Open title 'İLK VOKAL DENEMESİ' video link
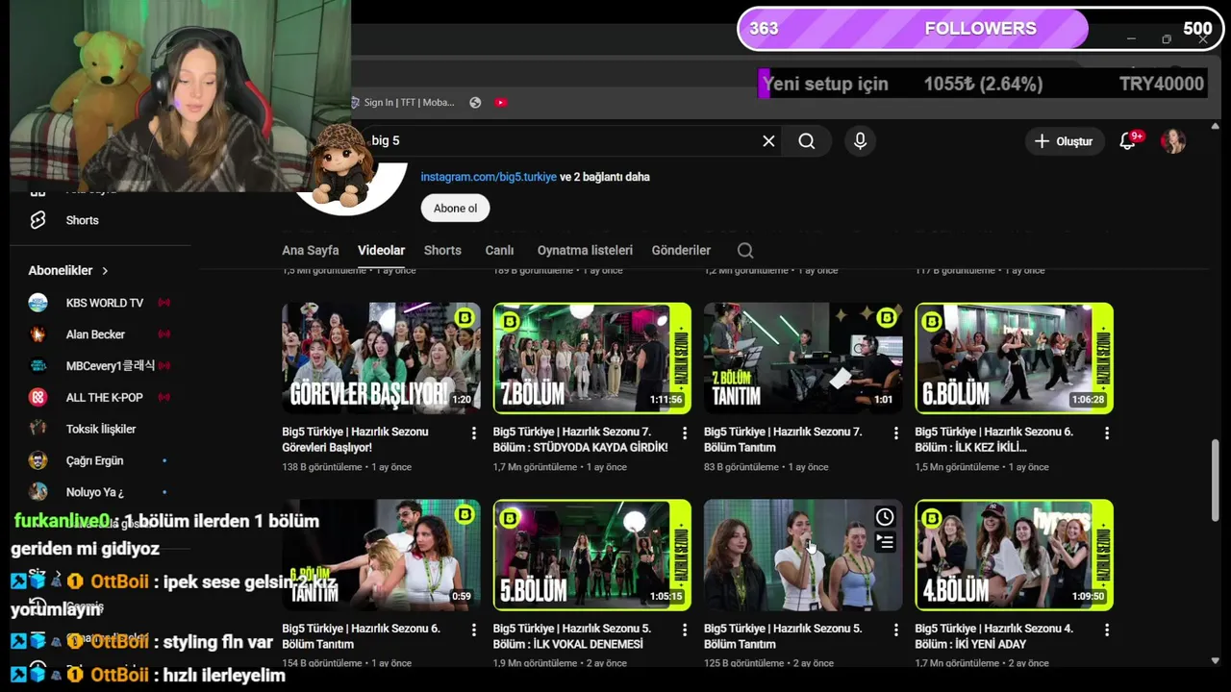The image size is (1231, 692). (x=571, y=636)
